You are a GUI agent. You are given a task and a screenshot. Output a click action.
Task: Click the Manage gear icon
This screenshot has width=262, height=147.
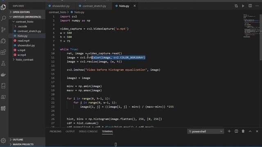pyautogui.click(x=3, y=140)
